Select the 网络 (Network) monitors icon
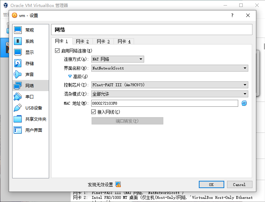Image resolution: width=265 pixels, height=202 pixels. tap(18, 86)
